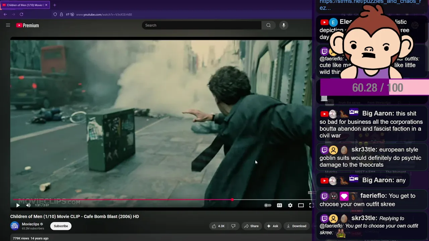Subscribe to Movieclips channel
This screenshot has width=429, height=241.
point(61,226)
